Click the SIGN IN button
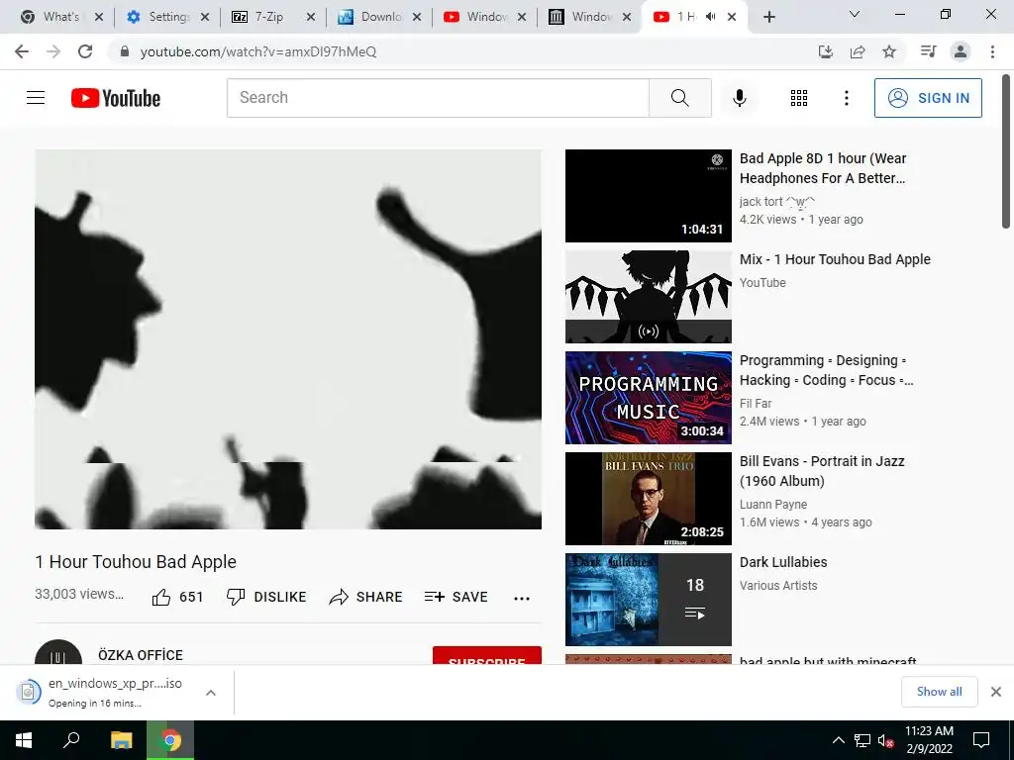 (928, 98)
